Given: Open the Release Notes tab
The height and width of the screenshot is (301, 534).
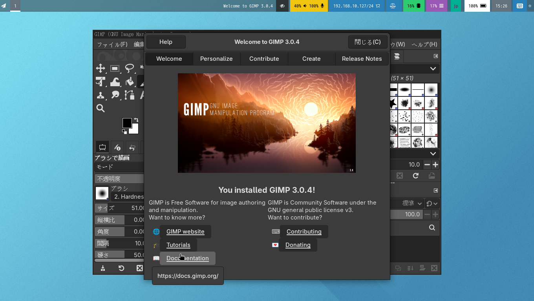Looking at the screenshot, I should click(362, 59).
